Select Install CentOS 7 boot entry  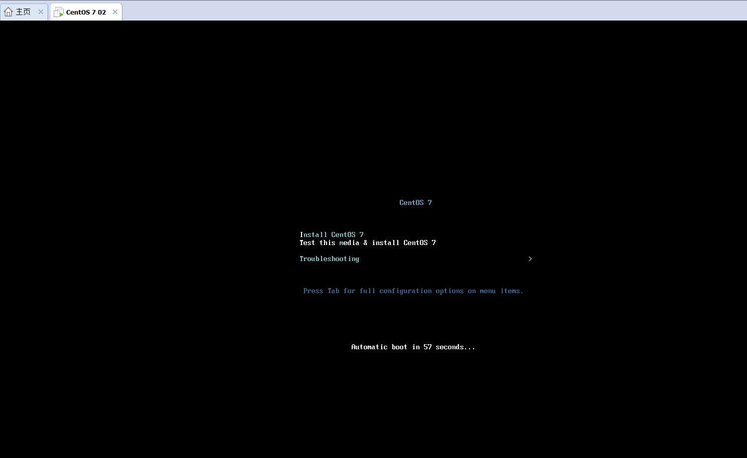tap(332, 235)
